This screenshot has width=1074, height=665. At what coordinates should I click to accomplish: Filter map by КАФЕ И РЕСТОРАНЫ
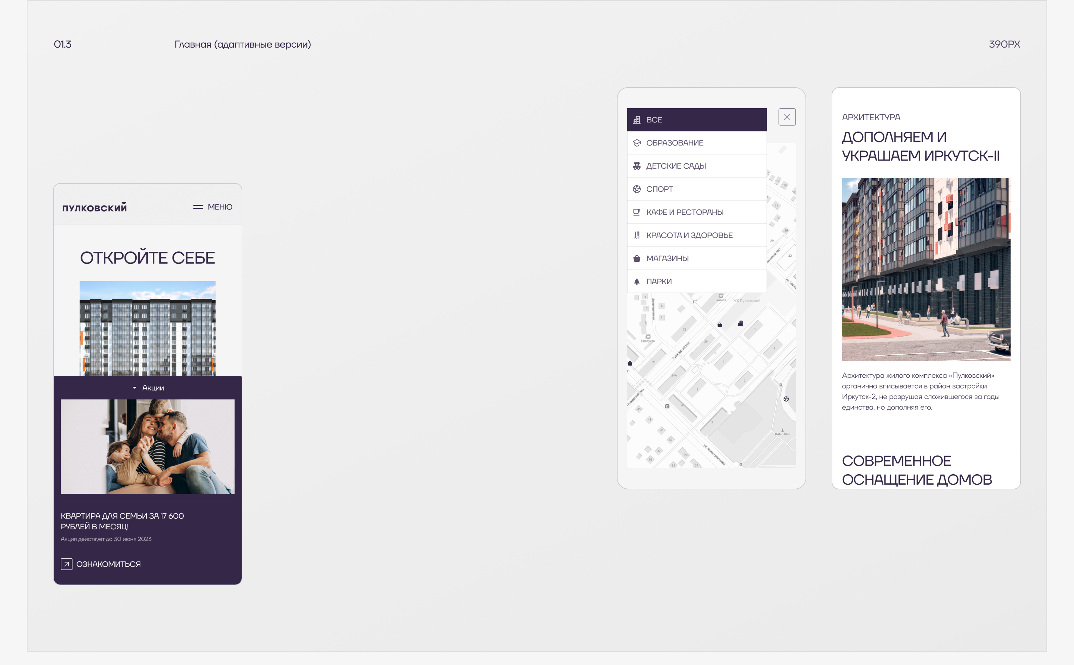[x=684, y=213]
